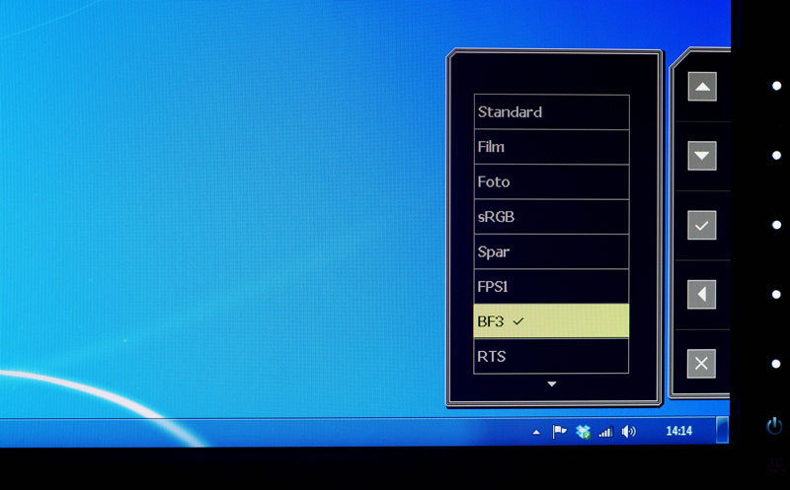Switch to the sRGB mode
The image size is (790, 490).
pos(551,217)
